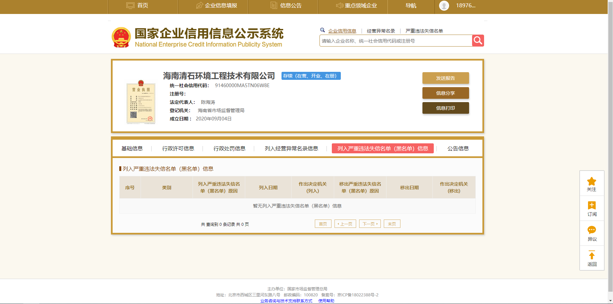613x304 pixels.
Task: Switch to the 列入经营异常名录信息 tab
Action: point(291,148)
